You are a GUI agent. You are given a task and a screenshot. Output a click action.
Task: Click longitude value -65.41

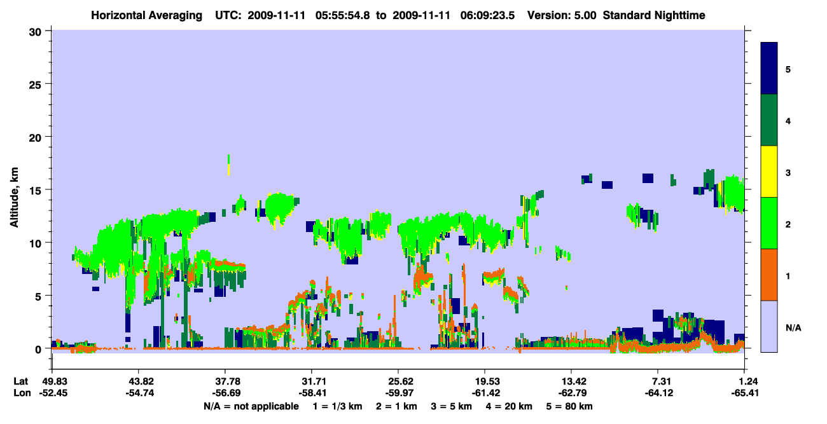pos(744,393)
